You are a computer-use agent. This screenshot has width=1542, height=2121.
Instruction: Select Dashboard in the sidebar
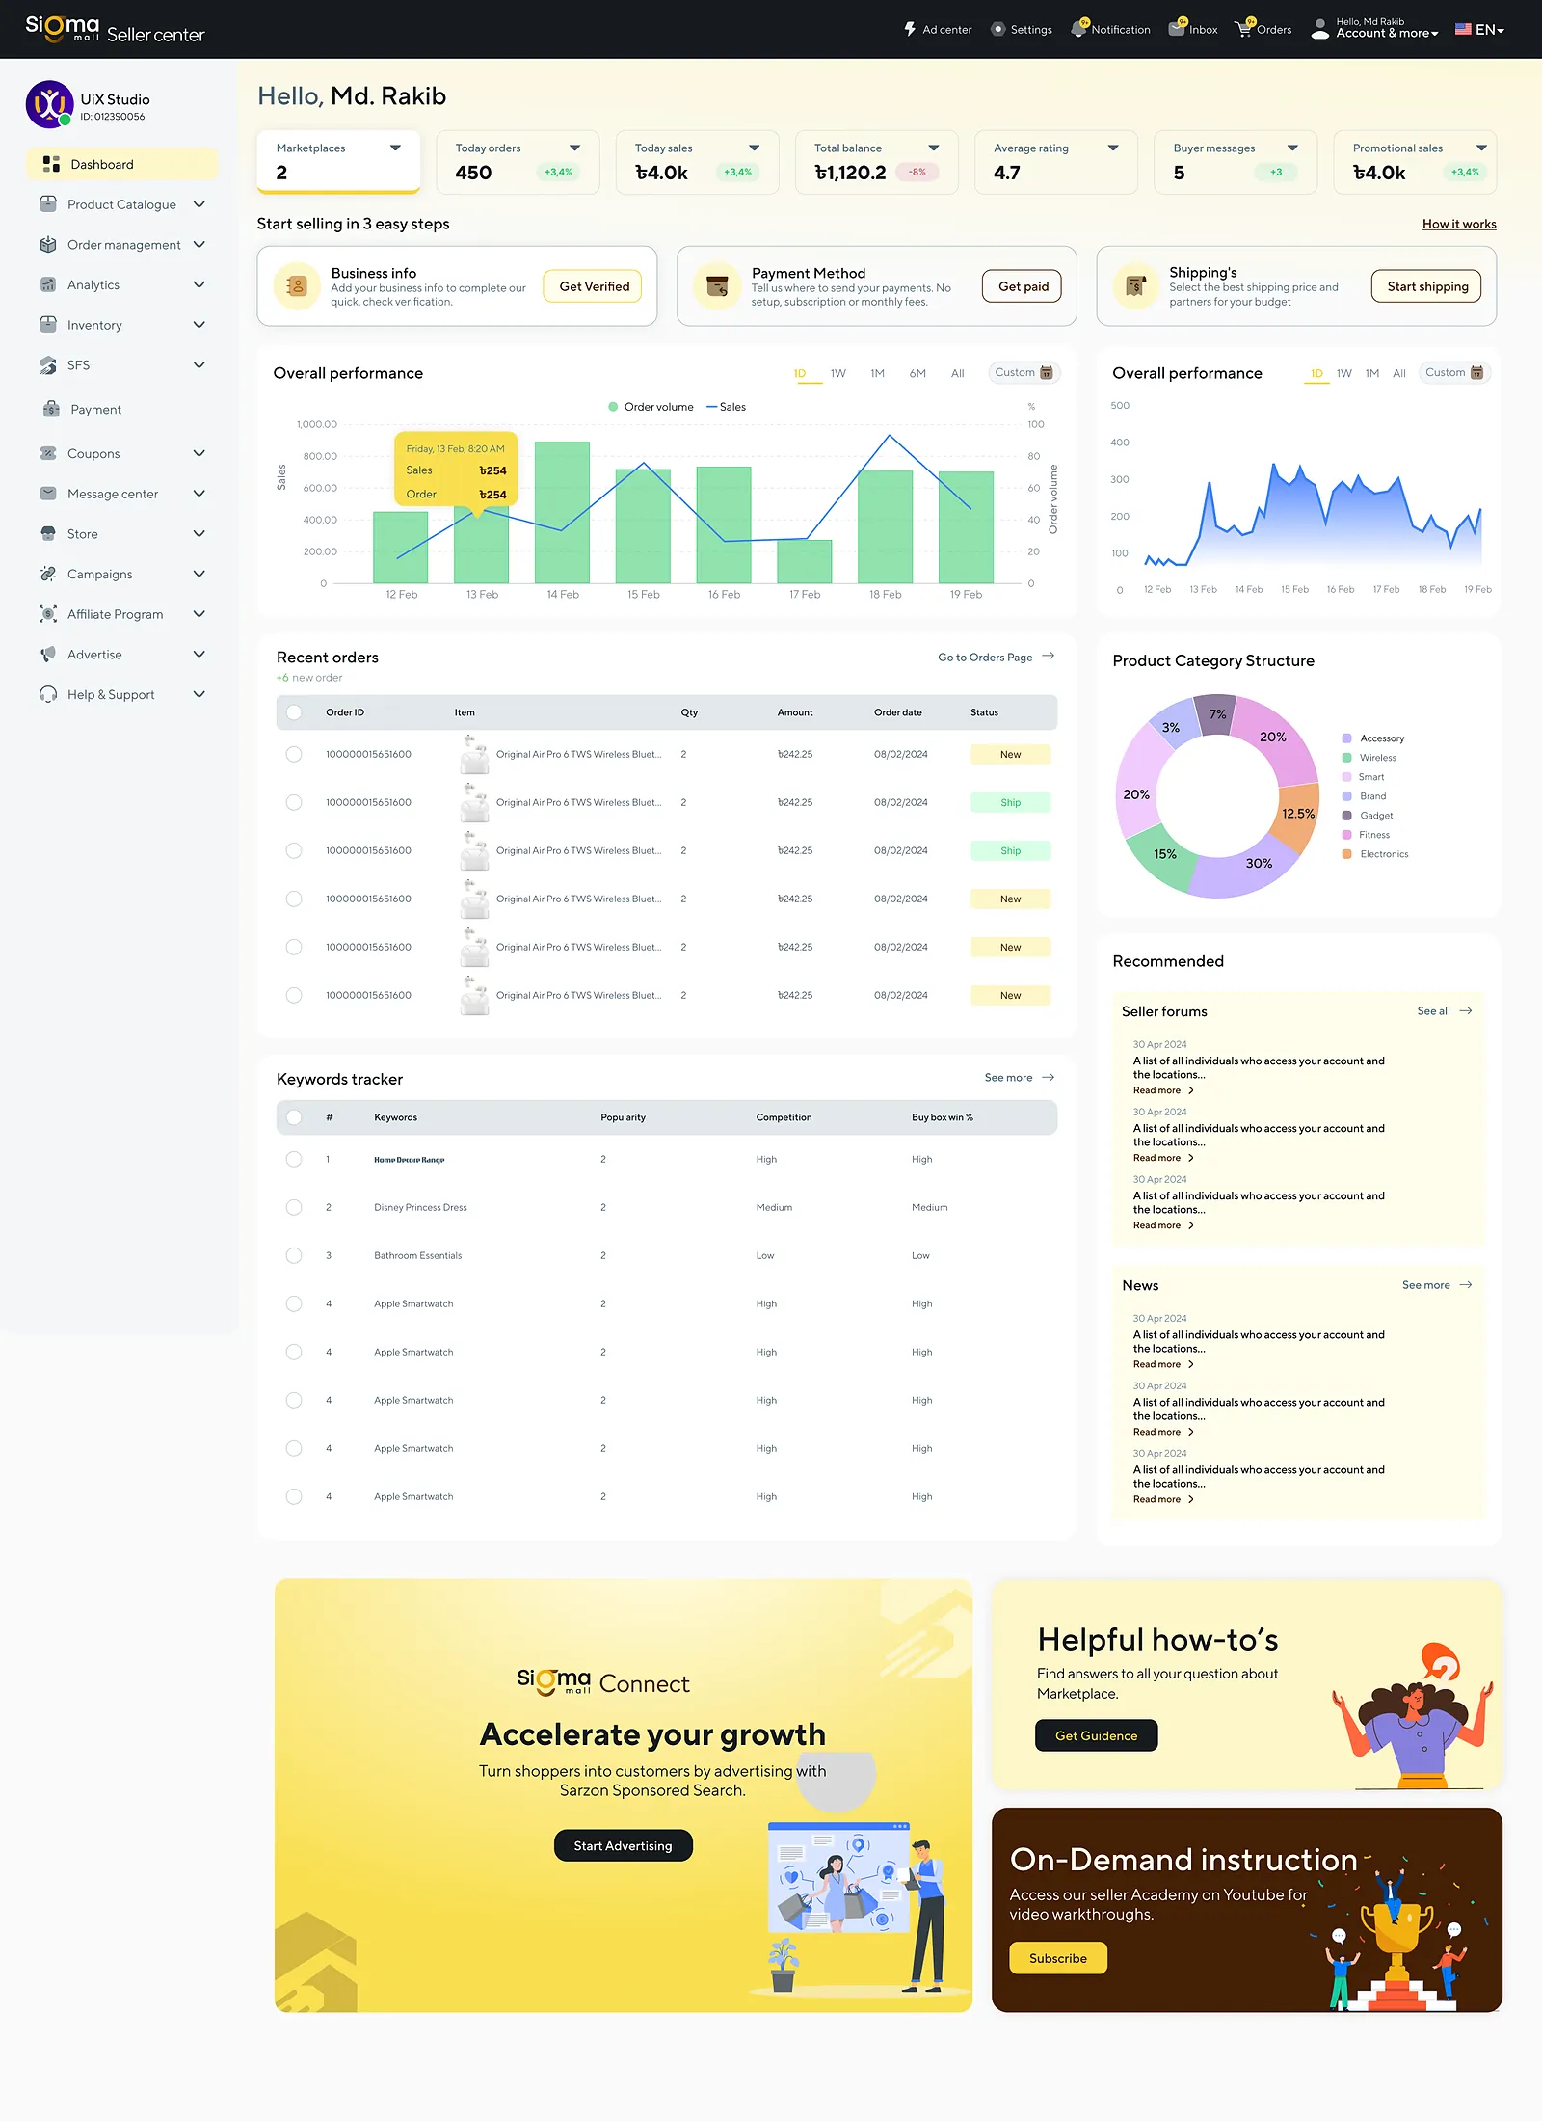click(122, 164)
